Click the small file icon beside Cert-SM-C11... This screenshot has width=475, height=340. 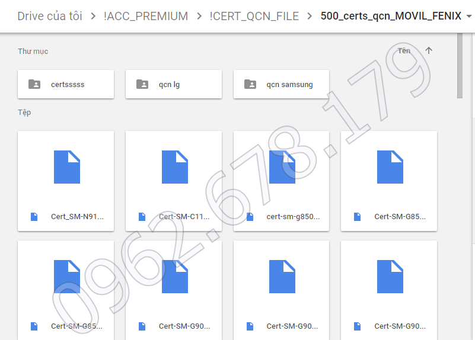(x=142, y=217)
